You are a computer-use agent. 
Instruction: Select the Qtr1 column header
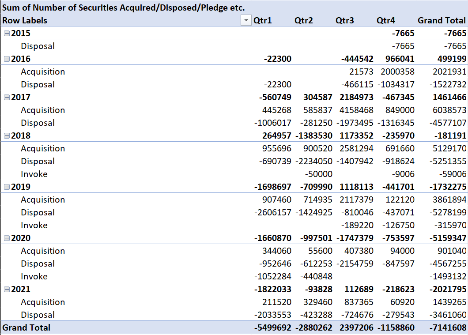(x=263, y=20)
